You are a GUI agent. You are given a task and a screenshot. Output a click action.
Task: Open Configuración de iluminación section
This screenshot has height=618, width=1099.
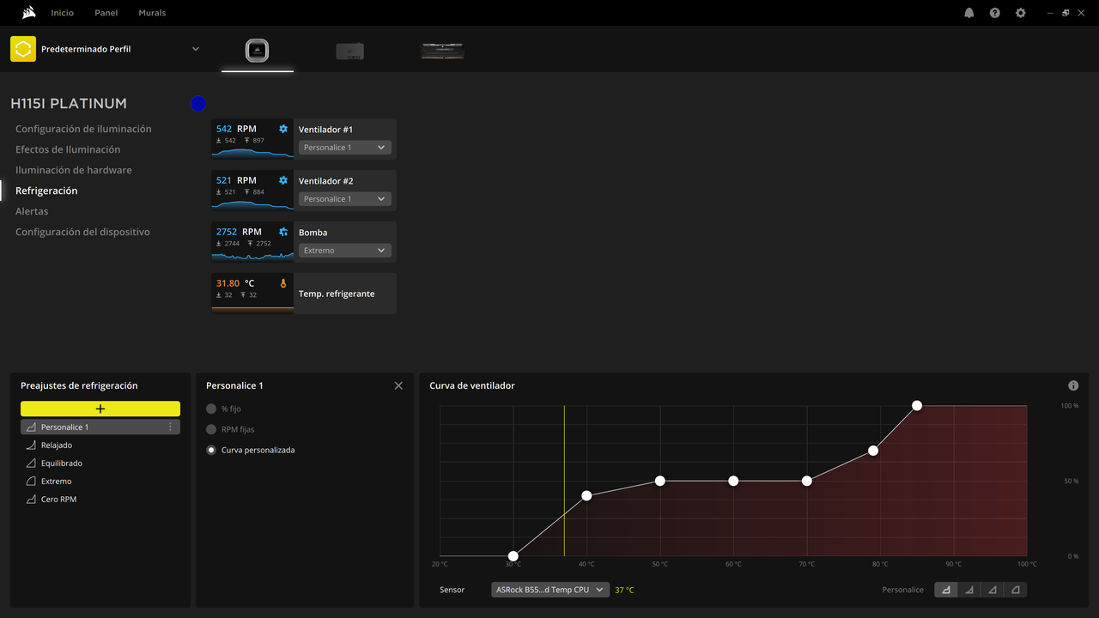click(83, 129)
